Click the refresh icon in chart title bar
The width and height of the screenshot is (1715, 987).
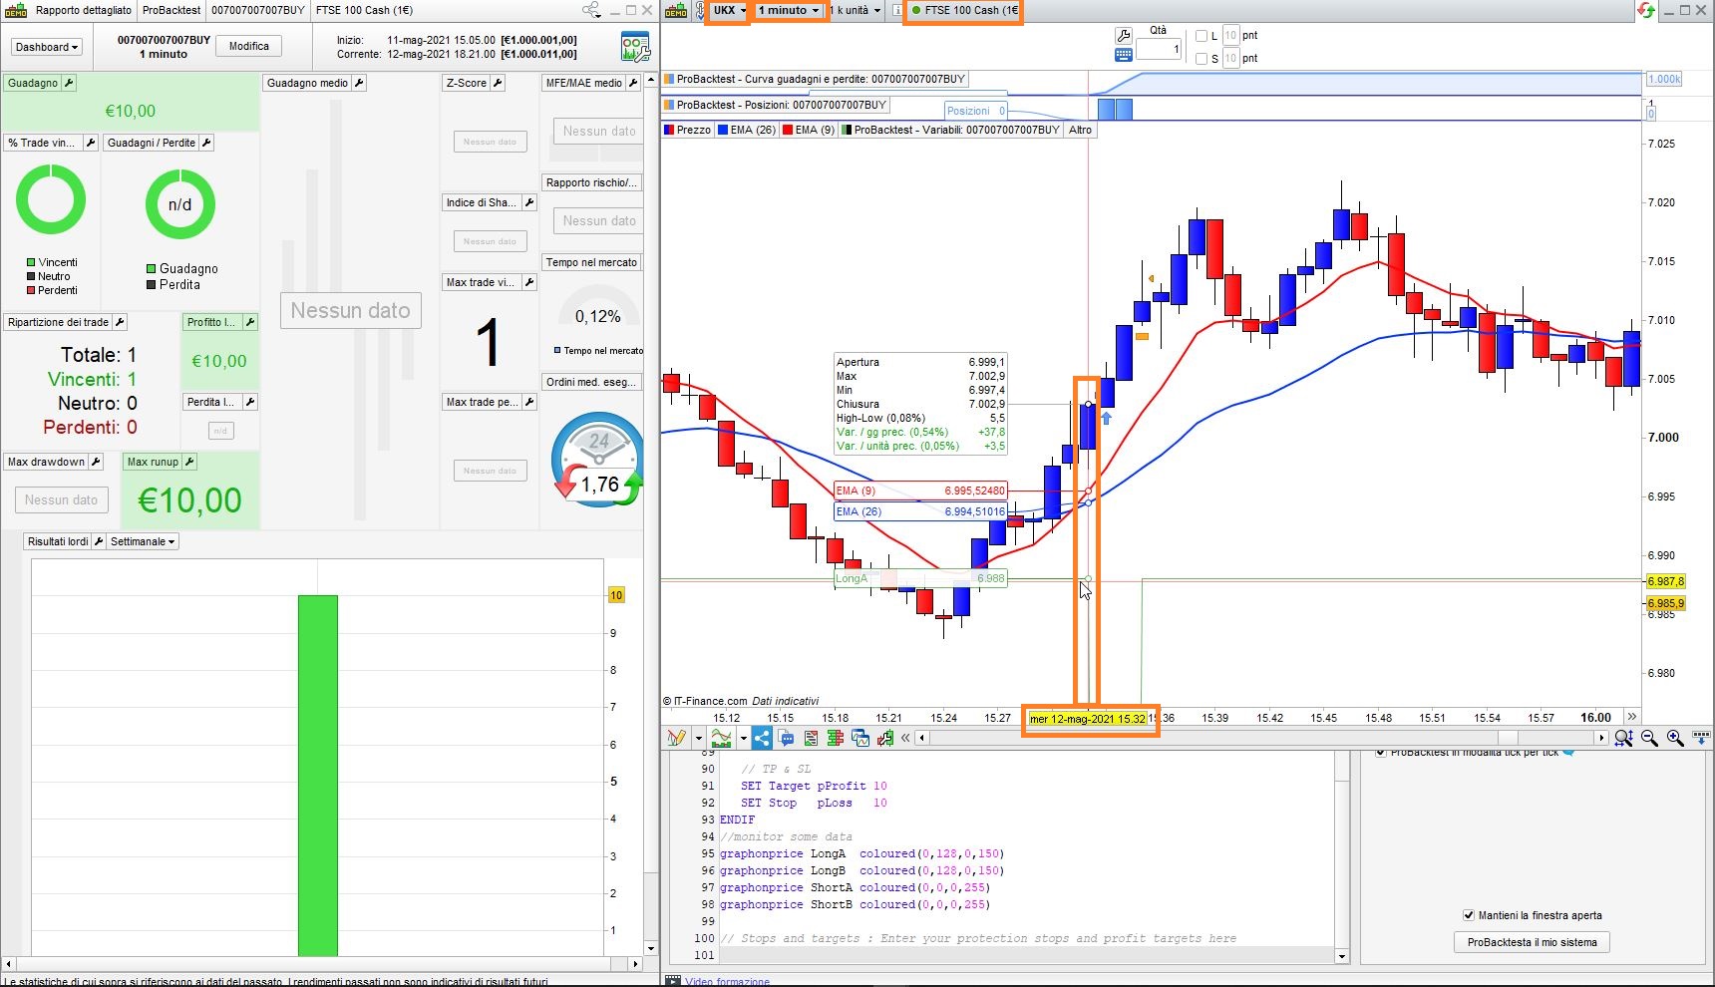(1646, 10)
